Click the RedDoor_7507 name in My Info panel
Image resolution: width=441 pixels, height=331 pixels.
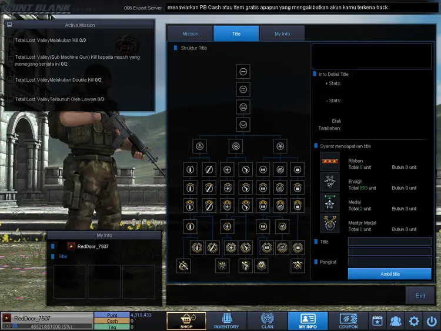click(x=93, y=246)
